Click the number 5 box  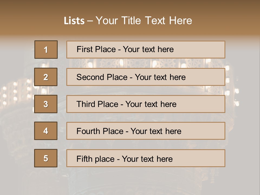[46, 158]
